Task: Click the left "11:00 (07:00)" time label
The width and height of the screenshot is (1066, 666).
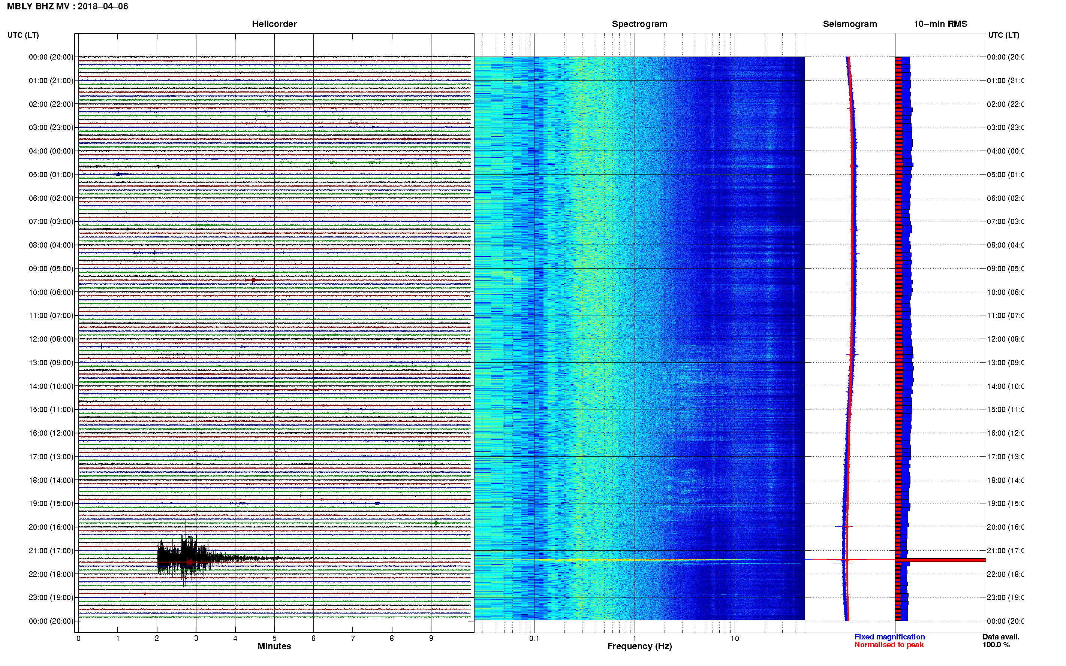Action: pos(51,315)
